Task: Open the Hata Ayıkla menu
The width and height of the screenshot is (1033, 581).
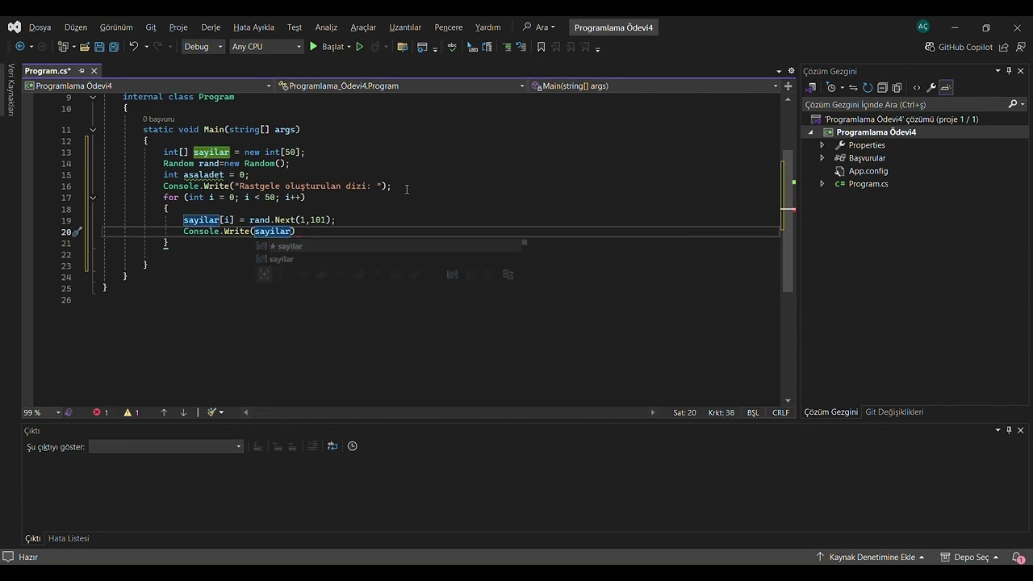Action: 253,27
